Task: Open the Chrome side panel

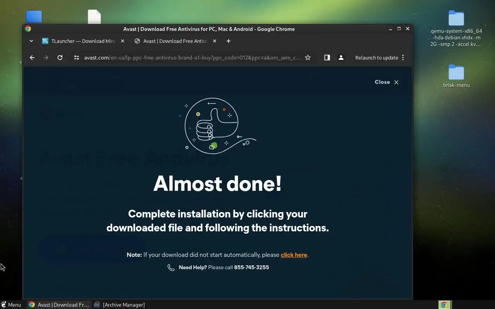Action: click(x=327, y=58)
